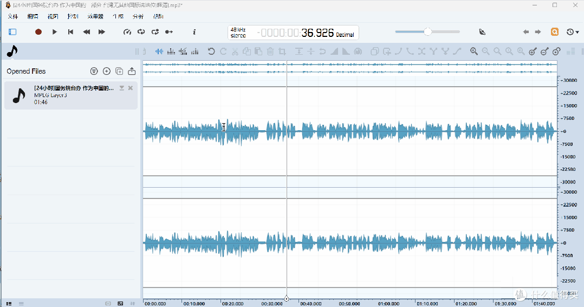Click vertical zoom in icon

pos(533,52)
